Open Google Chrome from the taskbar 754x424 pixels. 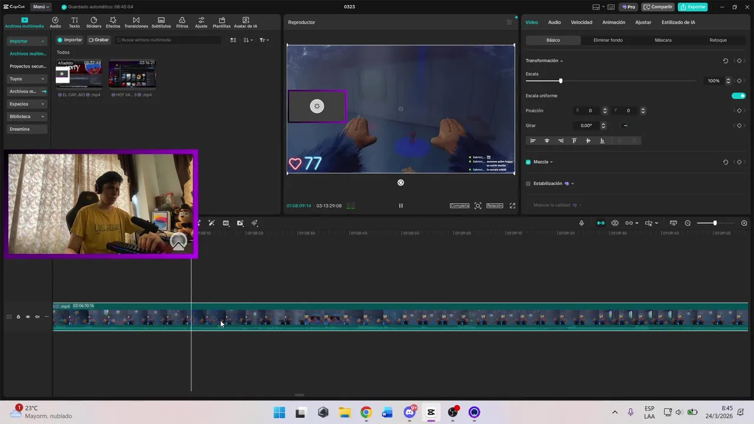tap(366, 412)
